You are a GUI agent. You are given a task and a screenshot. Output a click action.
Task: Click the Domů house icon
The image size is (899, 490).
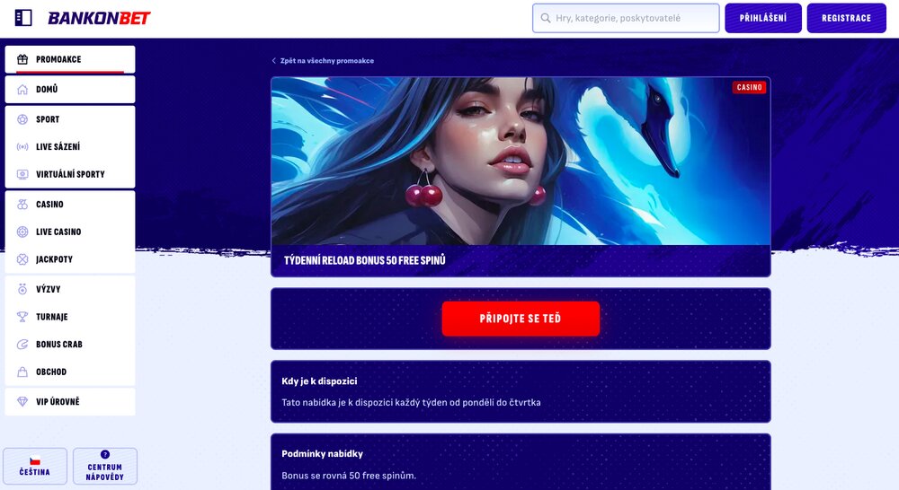[22, 90]
